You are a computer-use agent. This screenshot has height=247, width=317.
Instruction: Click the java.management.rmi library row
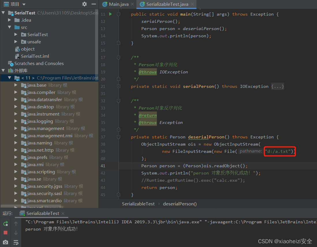click(x=49, y=136)
